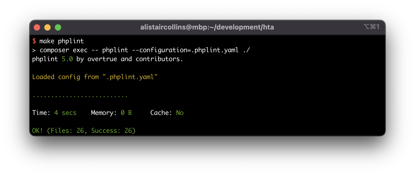Click '--configuration=.phplint.yaml' argument text
The width and height of the screenshot is (415, 175).
click(185, 50)
